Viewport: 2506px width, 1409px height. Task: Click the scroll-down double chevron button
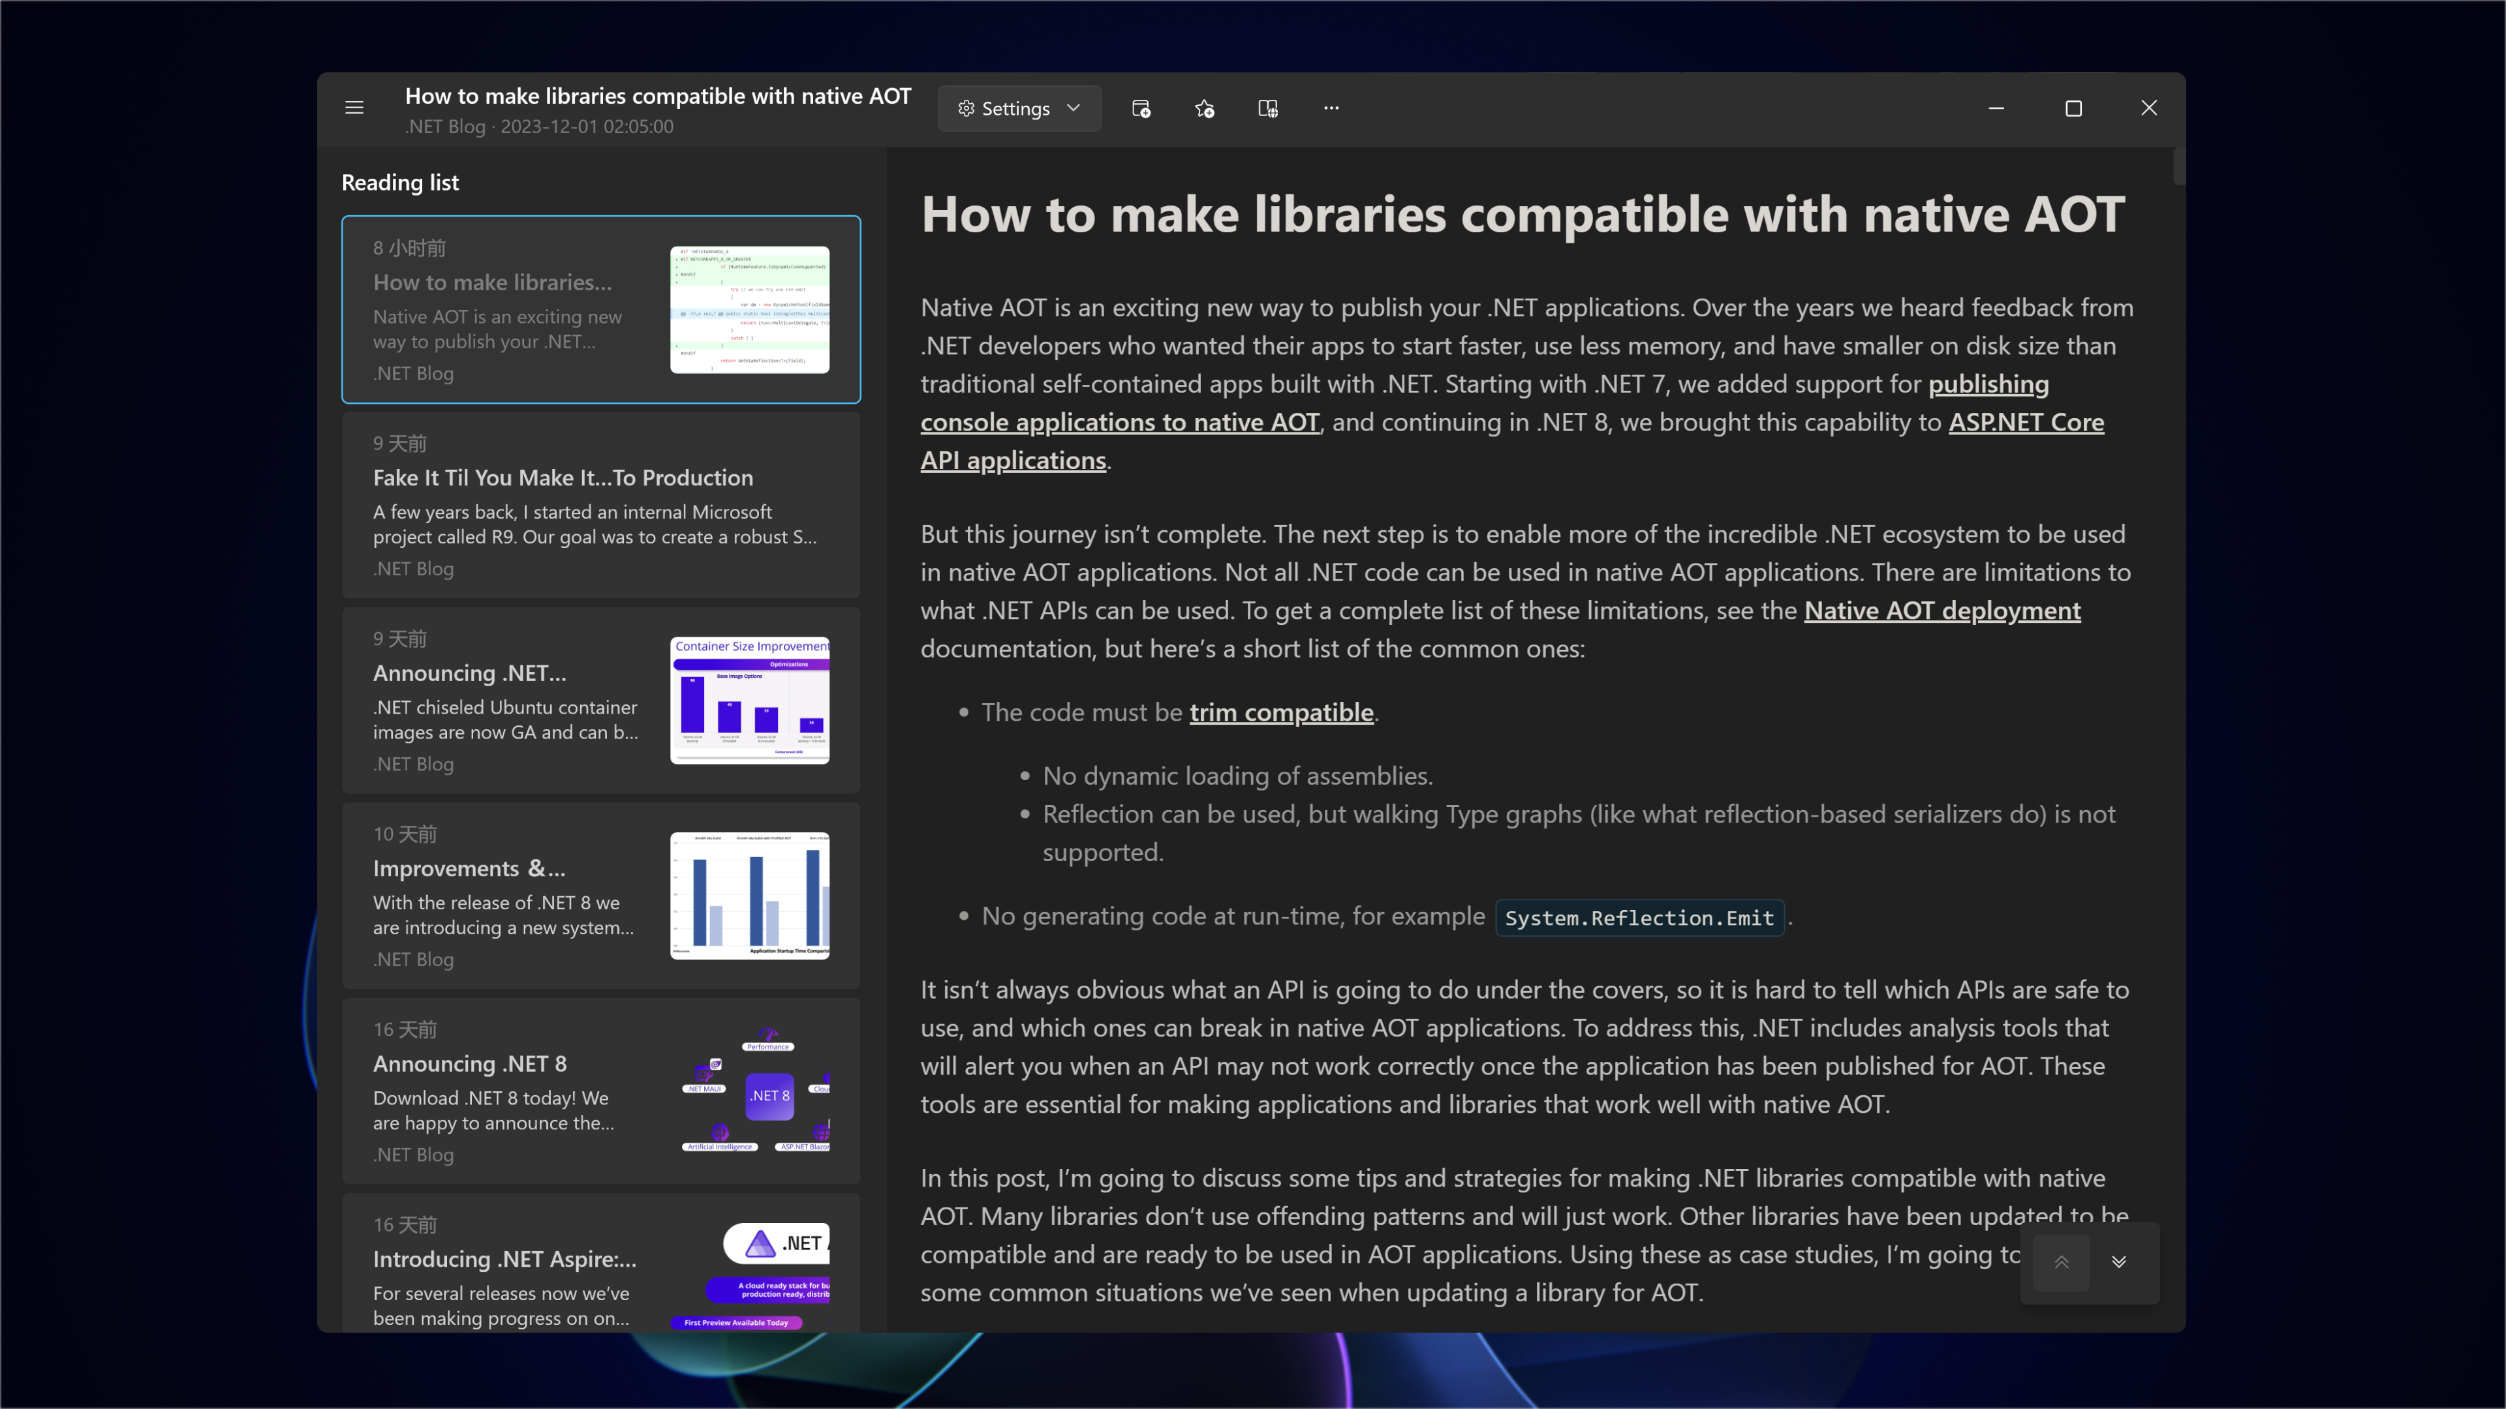(2118, 1262)
